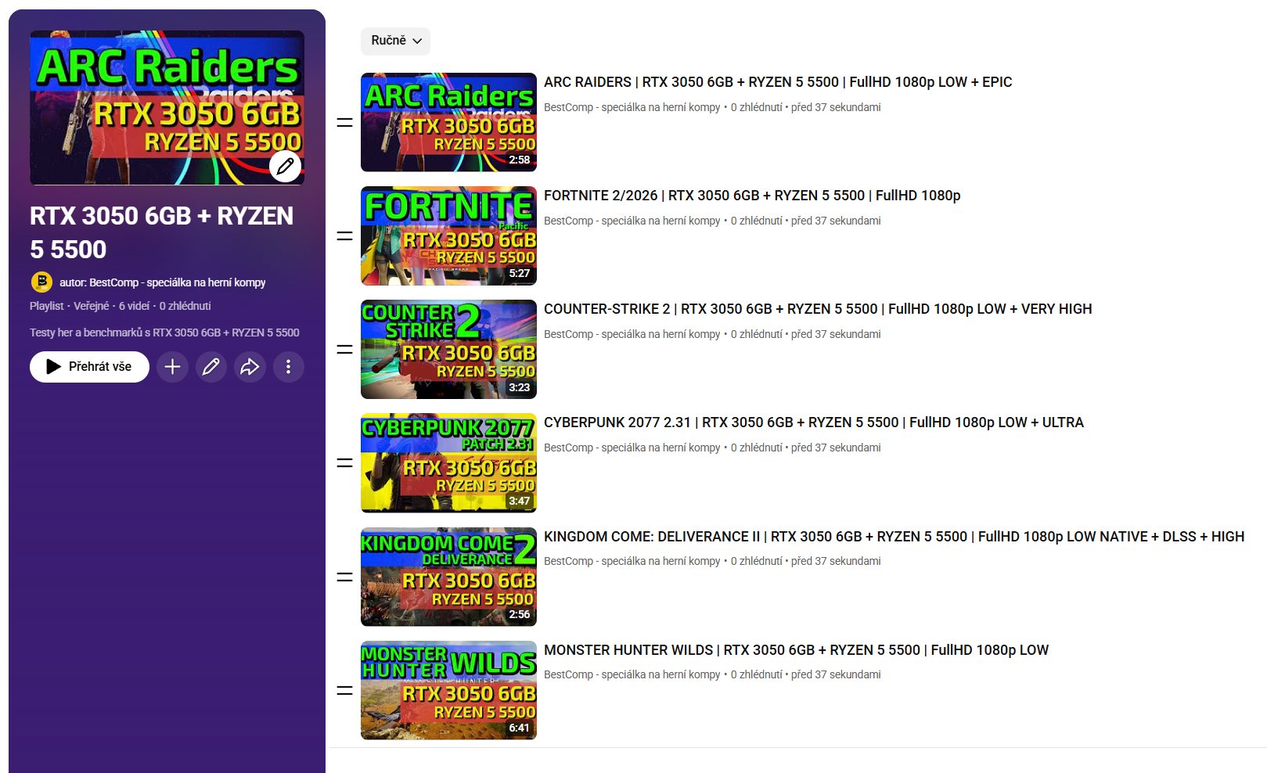Click the add videos plus icon

point(172,367)
